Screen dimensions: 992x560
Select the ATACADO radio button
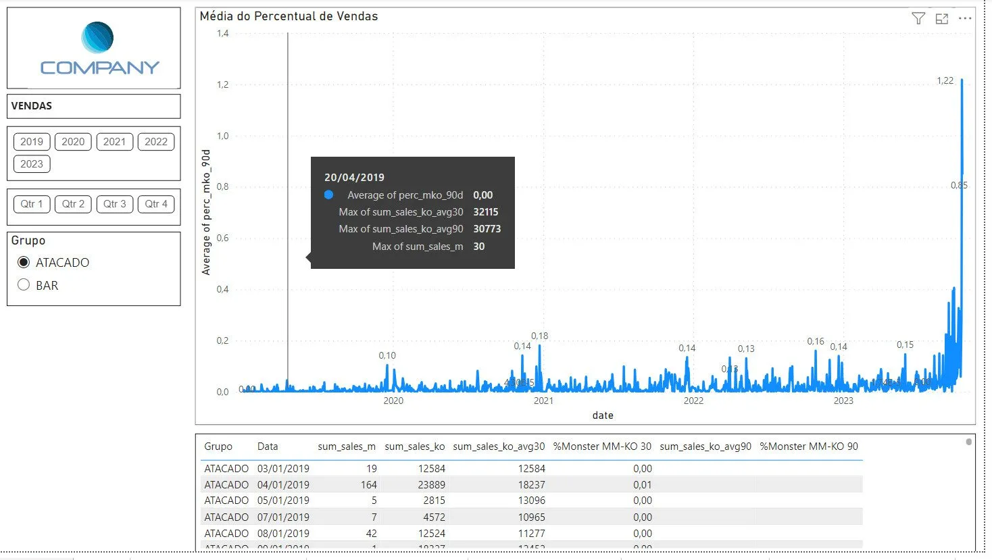coord(24,262)
